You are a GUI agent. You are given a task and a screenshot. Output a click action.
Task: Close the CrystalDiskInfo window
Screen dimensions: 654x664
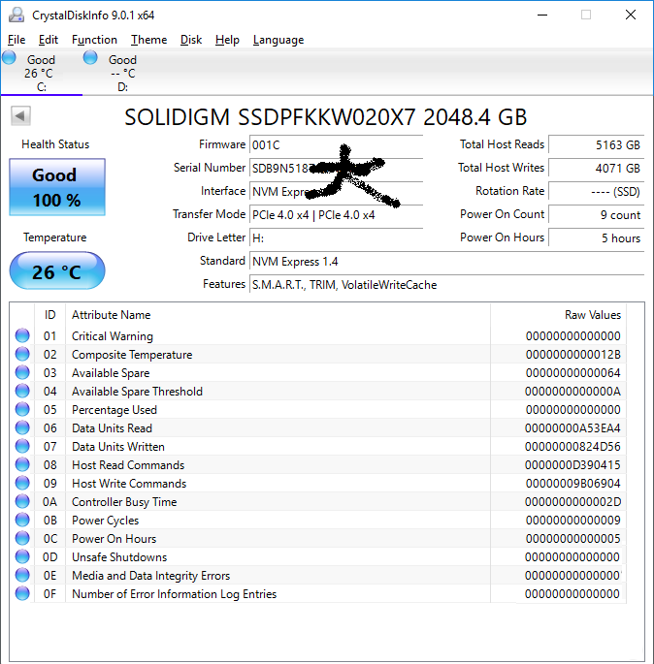pyautogui.click(x=631, y=15)
